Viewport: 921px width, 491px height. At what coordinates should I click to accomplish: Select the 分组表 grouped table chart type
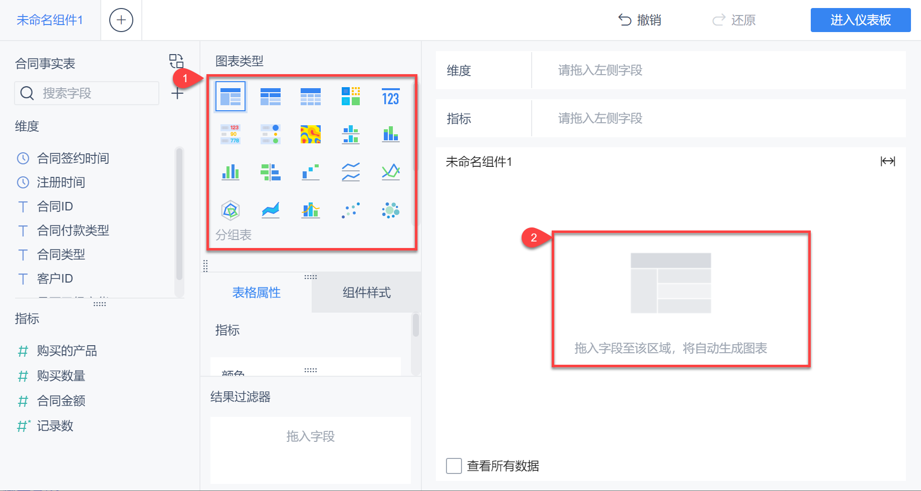click(x=231, y=96)
